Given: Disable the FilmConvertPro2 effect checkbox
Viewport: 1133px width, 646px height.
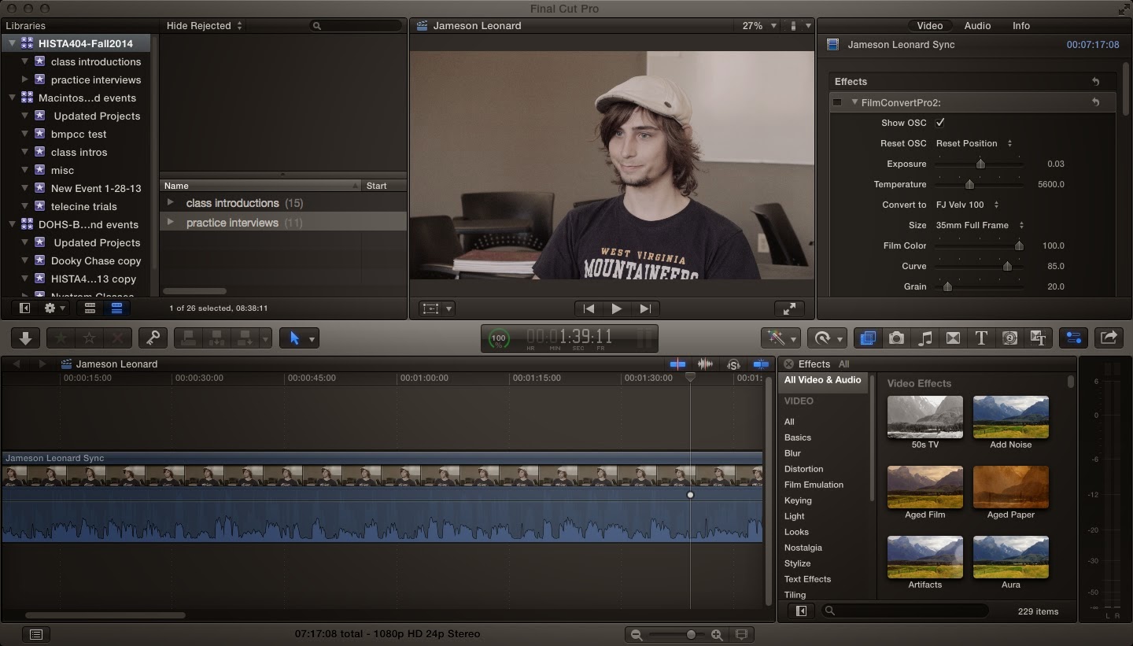Looking at the screenshot, I should (837, 102).
